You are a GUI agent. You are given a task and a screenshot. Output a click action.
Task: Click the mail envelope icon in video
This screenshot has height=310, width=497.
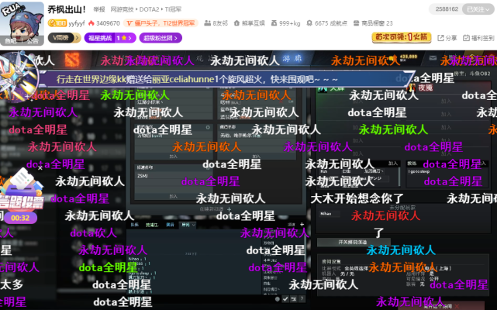(433, 57)
